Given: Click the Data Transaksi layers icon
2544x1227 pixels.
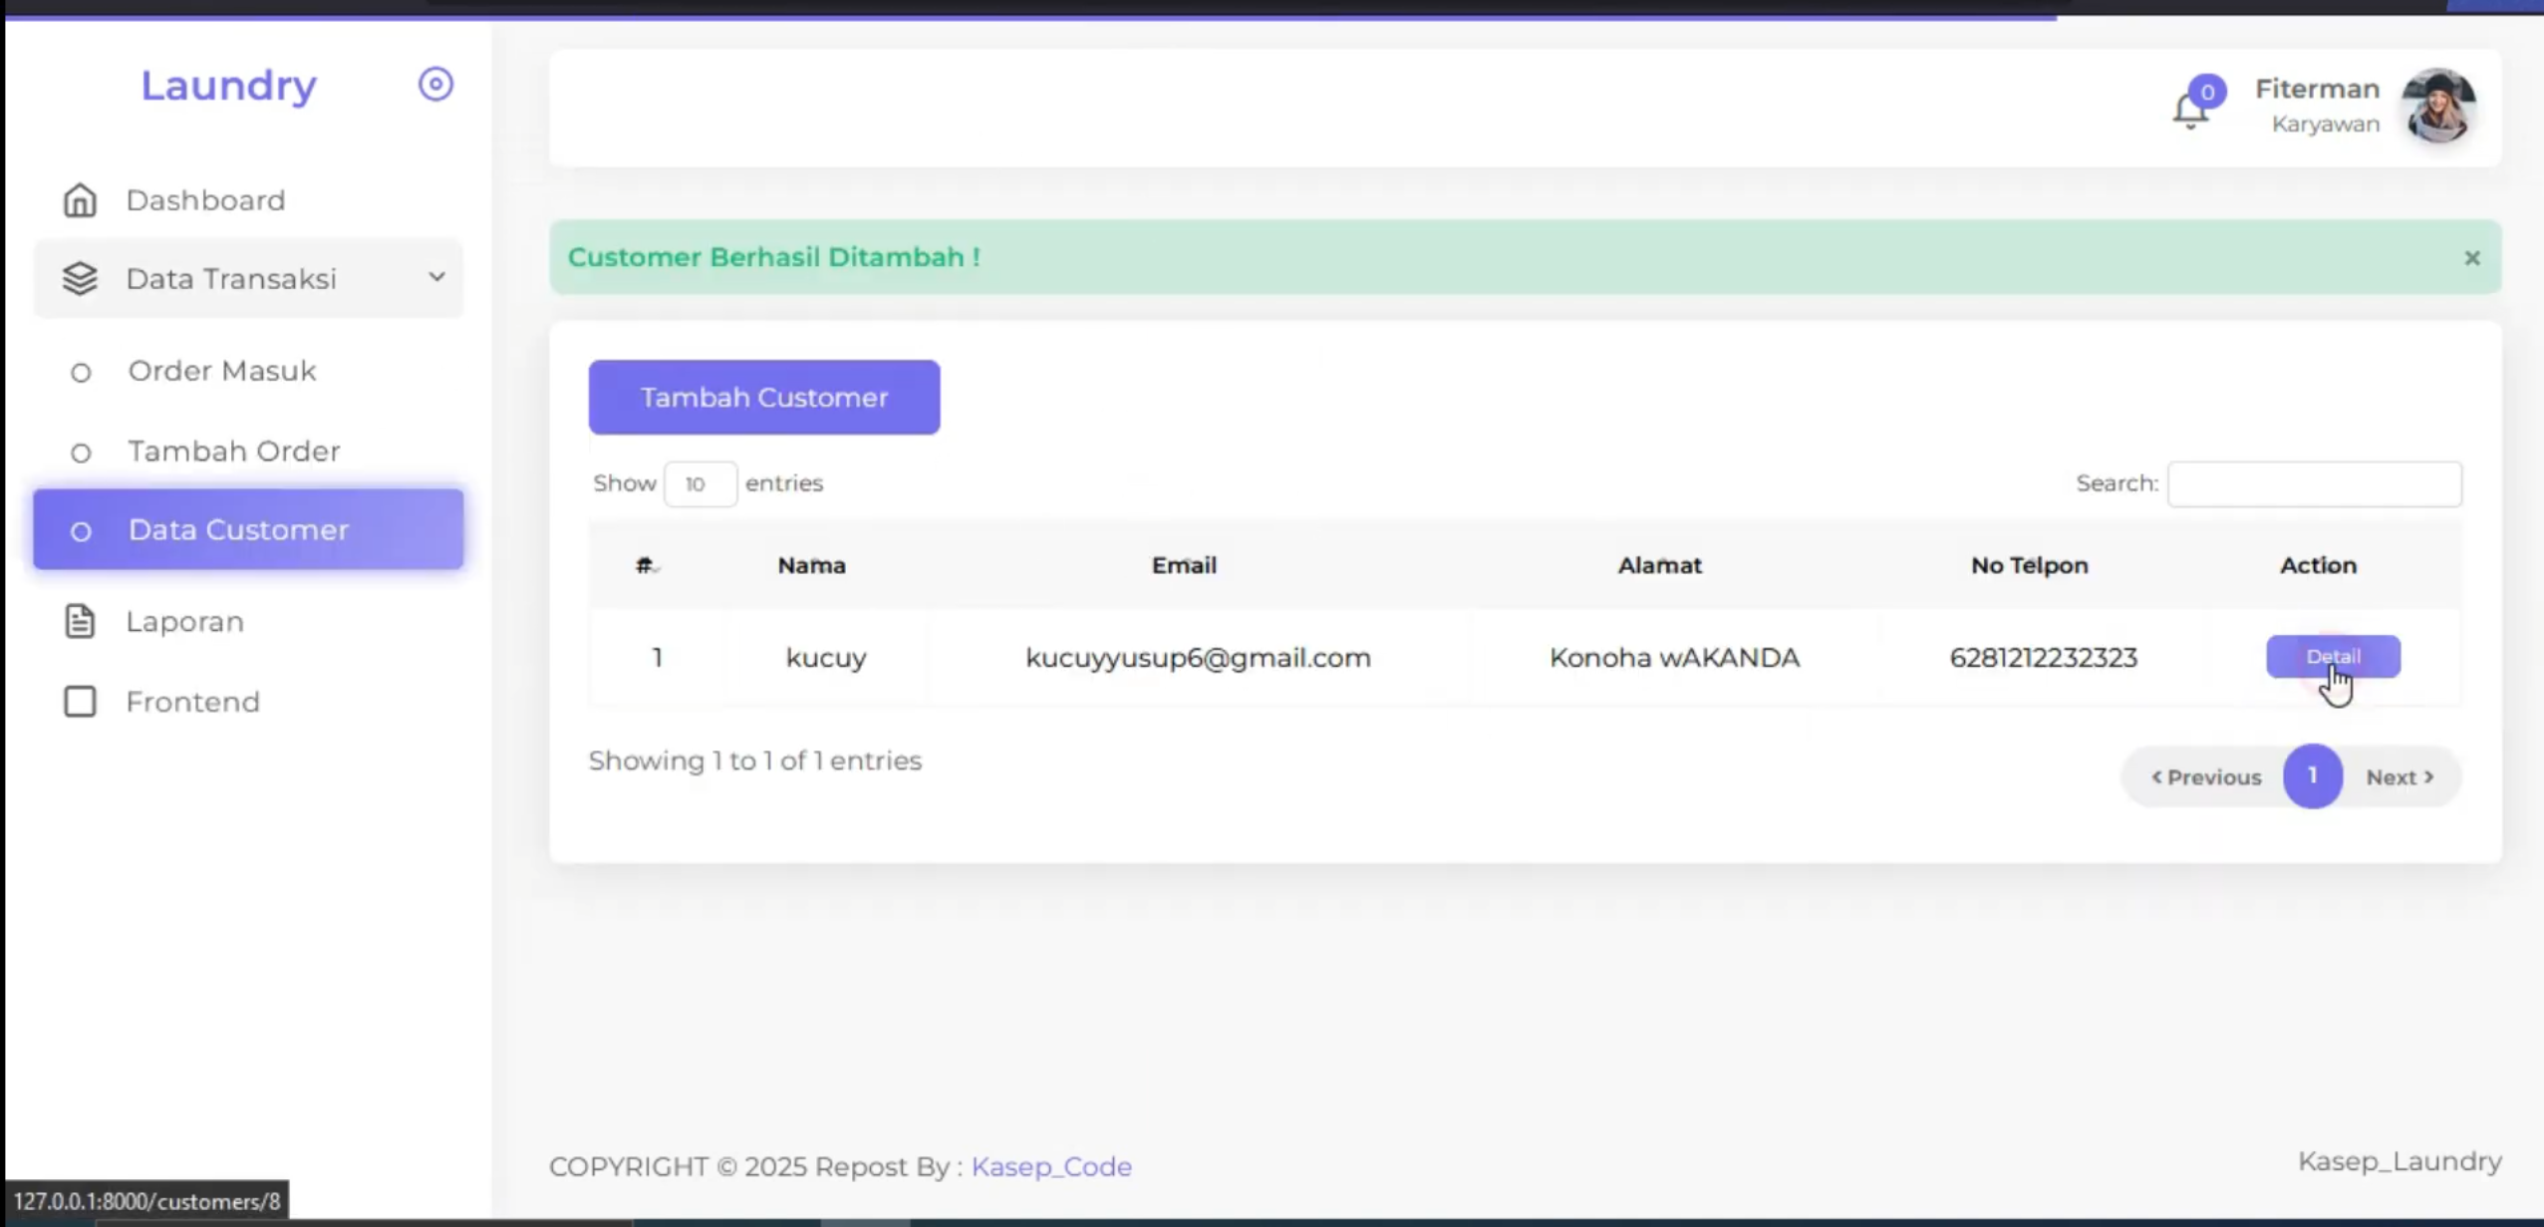Looking at the screenshot, I should pos(80,279).
